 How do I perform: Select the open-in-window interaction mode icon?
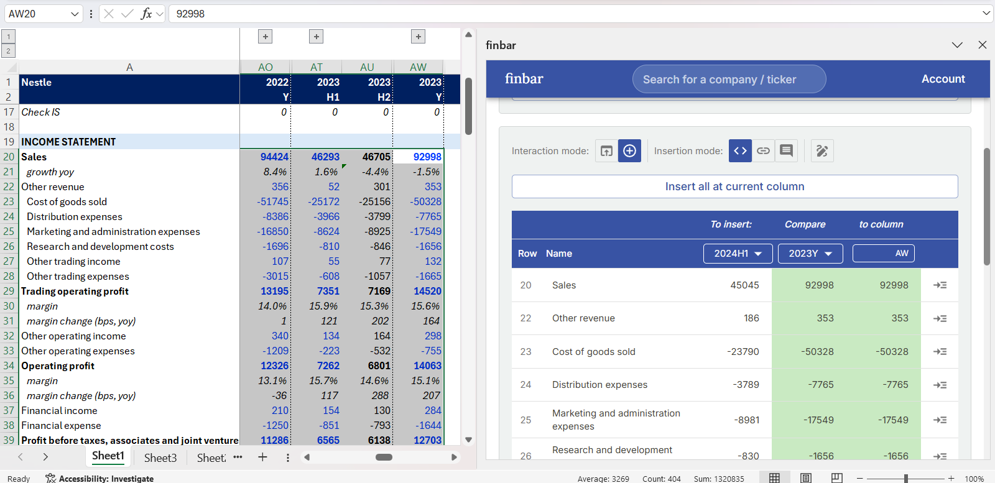point(606,151)
